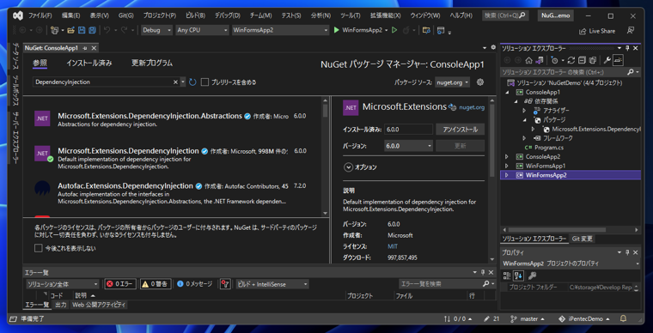Toggle include prerelease checkbox
Screen dimensions: 653x333
pos(204,82)
